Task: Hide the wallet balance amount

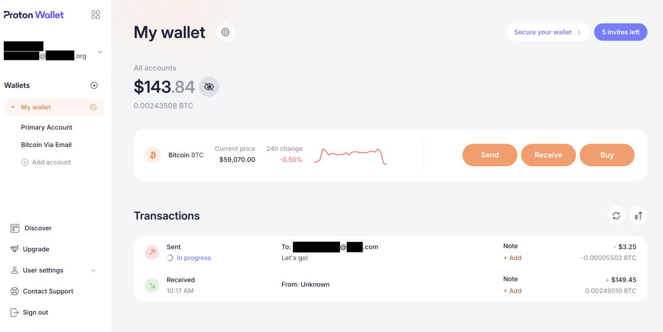Action: tap(209, 87)
